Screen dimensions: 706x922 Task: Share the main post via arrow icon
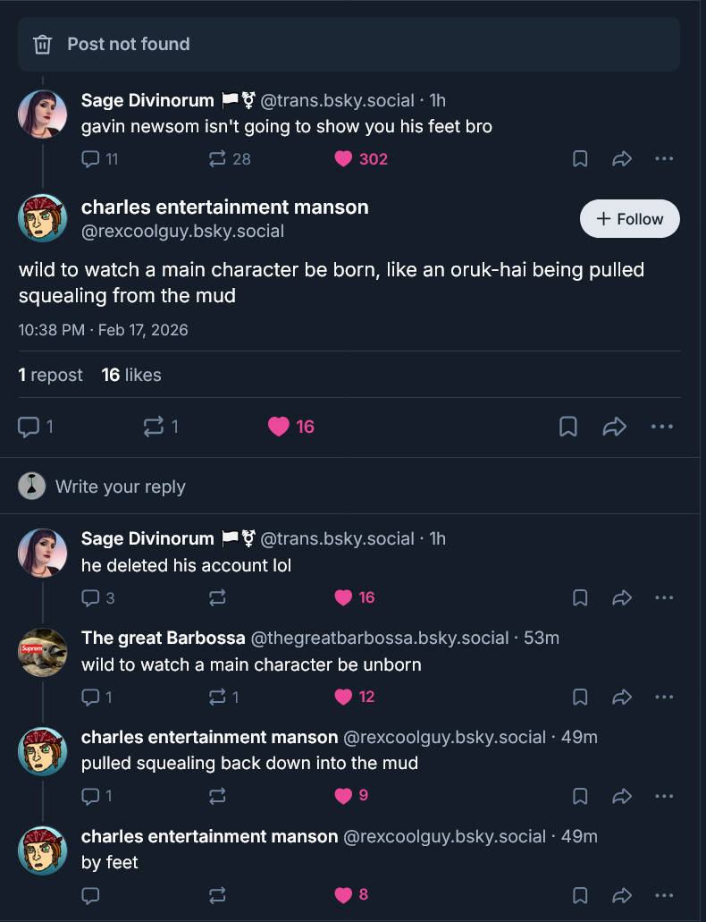click(x=615, y=427)
